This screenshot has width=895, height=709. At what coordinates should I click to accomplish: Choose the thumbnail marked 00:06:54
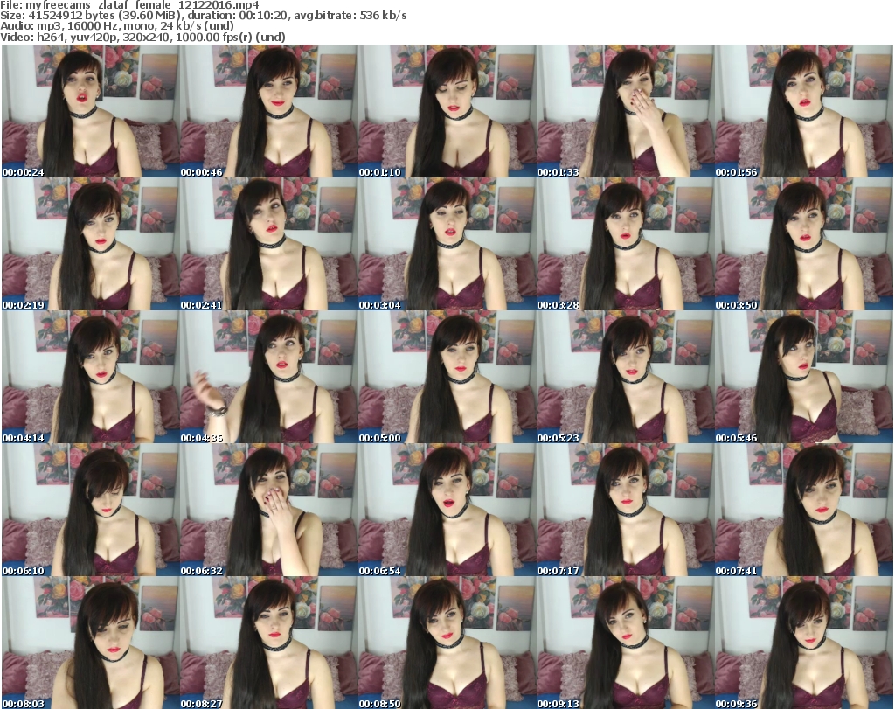[x=447, y=510]
